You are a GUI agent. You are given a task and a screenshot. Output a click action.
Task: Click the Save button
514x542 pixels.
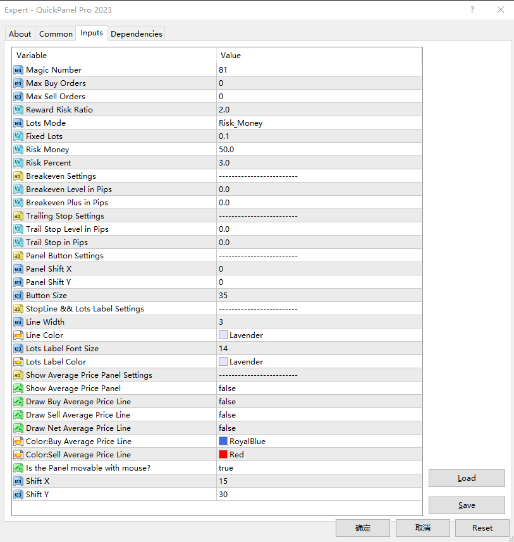[x=467, y=505]
